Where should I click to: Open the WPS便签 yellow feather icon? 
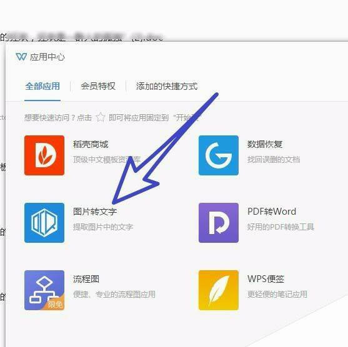point(219,290)
